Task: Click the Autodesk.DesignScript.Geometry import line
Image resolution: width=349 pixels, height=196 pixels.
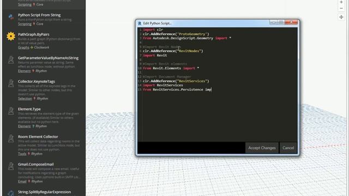Action: [x=187, y=38]
